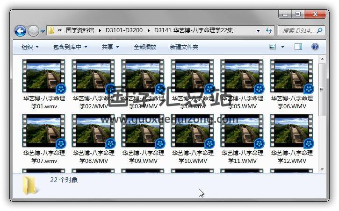The image size is (339, 211).
Task: Click the greyed Forward navigation arrow
Action: [x=33, y=31]
